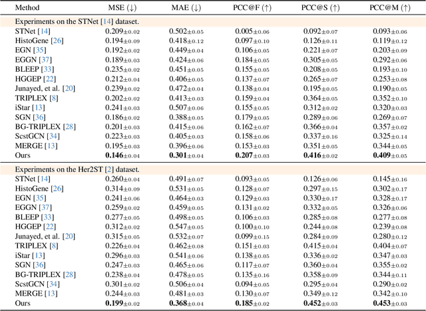426x311 pixels.
Task: Follow the [26] reference for HistoGene in STNet section
Action: click(x=57, y=41)
